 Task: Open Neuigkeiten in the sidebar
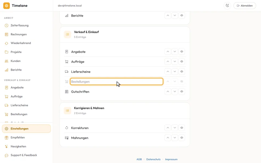26,146
